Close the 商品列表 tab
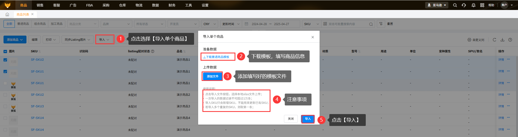The image size is (518, 137). click(x=32, y=14)
